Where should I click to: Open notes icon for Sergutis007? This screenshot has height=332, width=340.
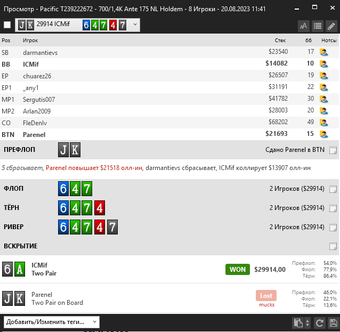[323, 99]
